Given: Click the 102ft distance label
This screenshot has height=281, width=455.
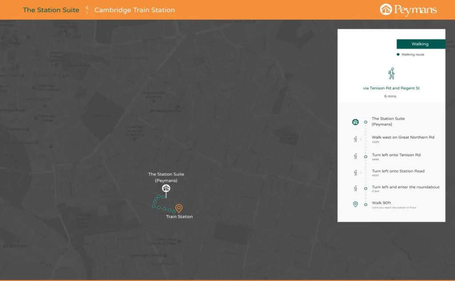Looking at the screenshot, I should pos(375,142).
